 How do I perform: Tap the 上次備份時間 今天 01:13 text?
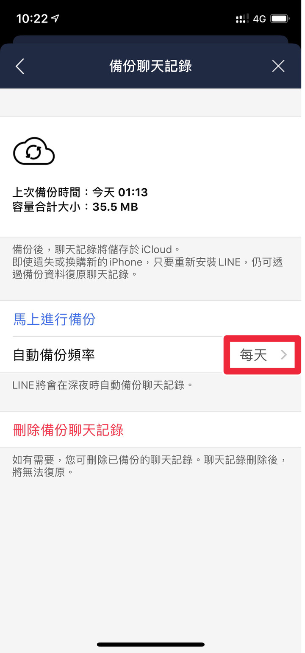point(80,192)
